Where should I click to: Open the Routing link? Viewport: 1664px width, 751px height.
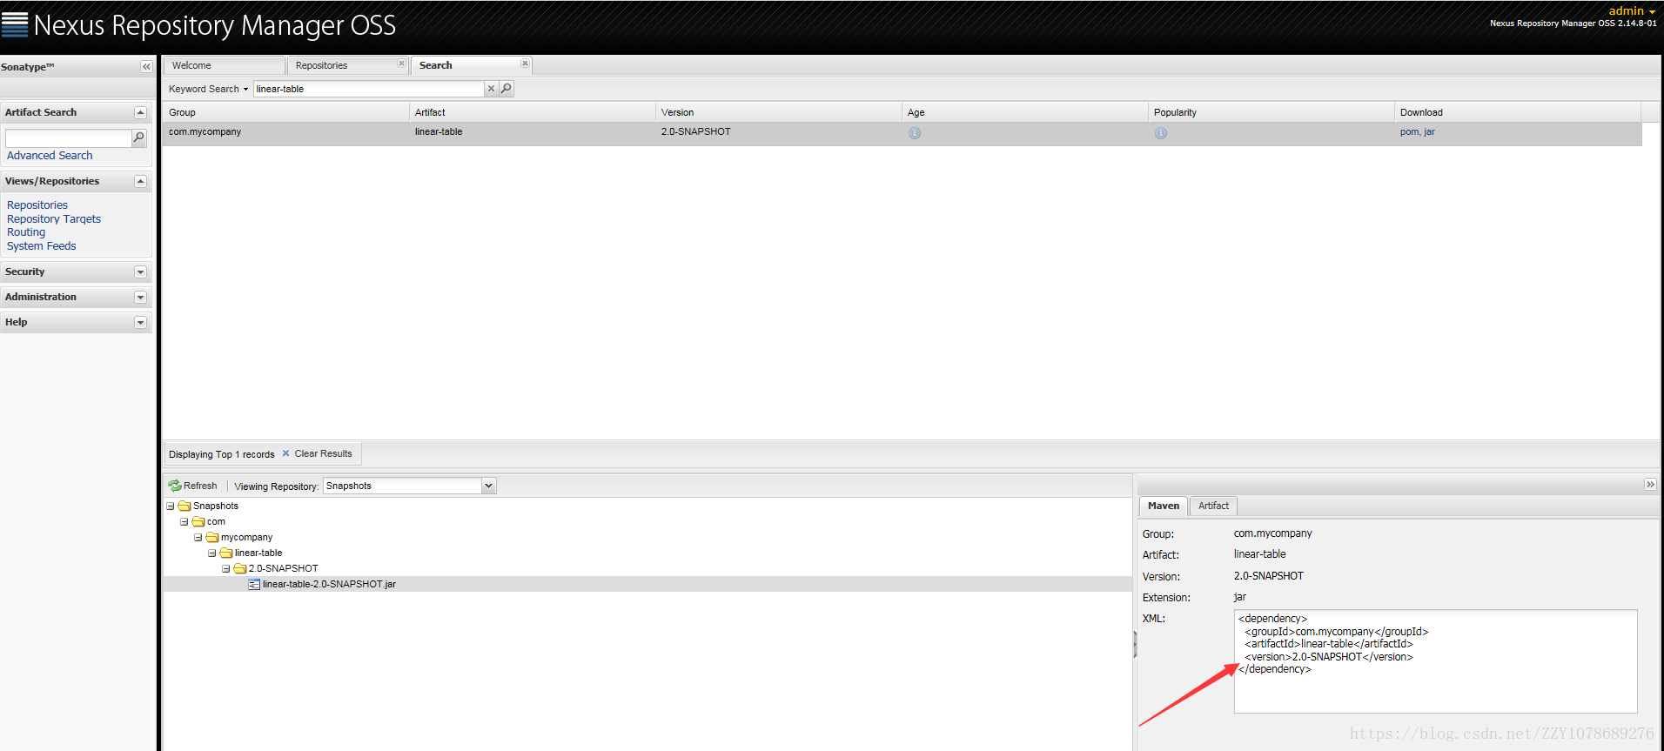(x=26, y=232)
